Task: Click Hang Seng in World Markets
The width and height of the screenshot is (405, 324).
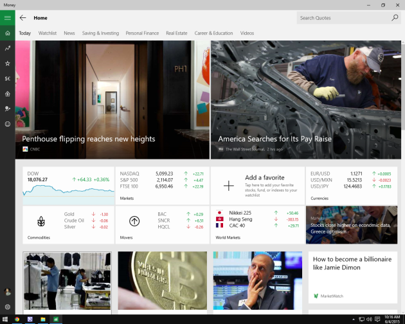Action: point(257,219)
